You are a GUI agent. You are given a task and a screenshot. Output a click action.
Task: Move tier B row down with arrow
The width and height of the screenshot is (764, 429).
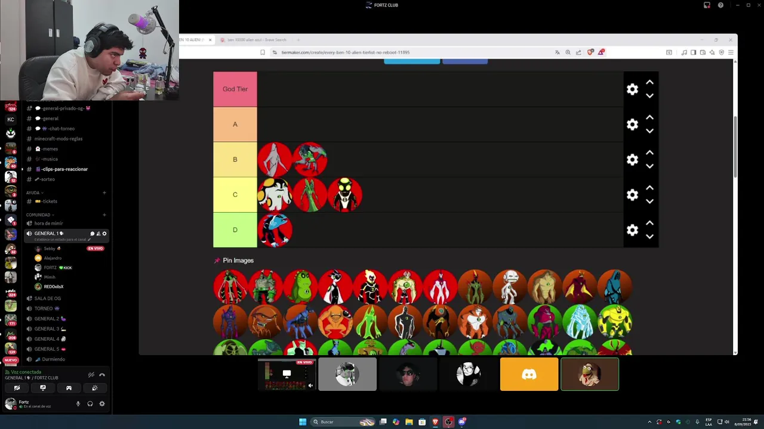[649, 166]
